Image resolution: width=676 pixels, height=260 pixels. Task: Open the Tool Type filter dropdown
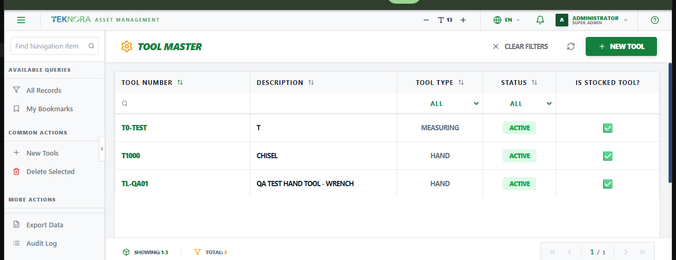(440, 103)
